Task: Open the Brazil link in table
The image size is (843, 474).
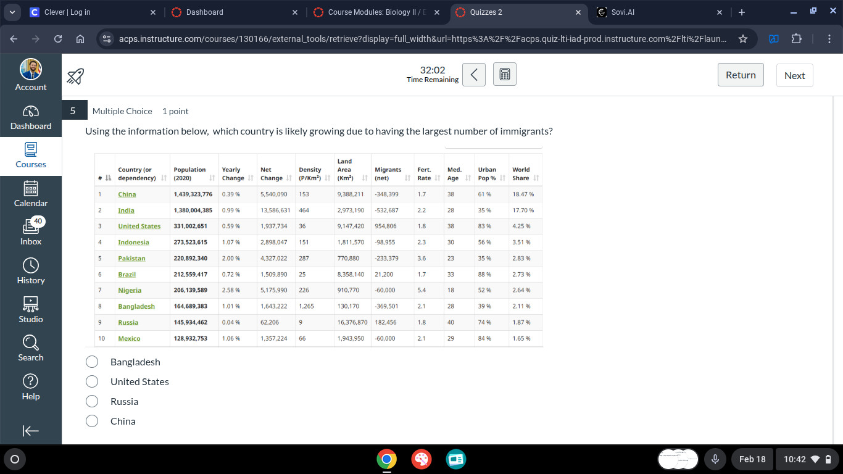Action: (127, 275)
